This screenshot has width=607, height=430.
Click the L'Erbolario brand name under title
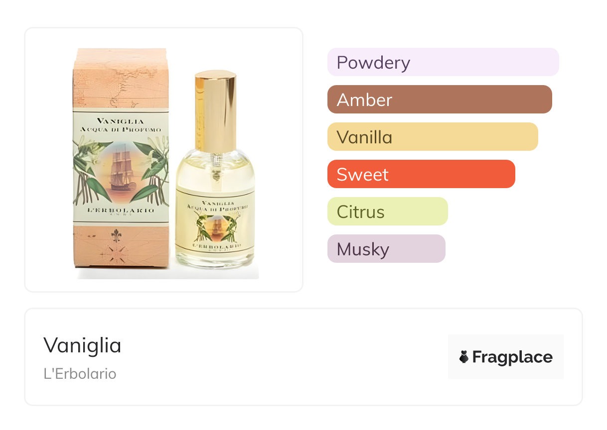click(x=80, y=374)
